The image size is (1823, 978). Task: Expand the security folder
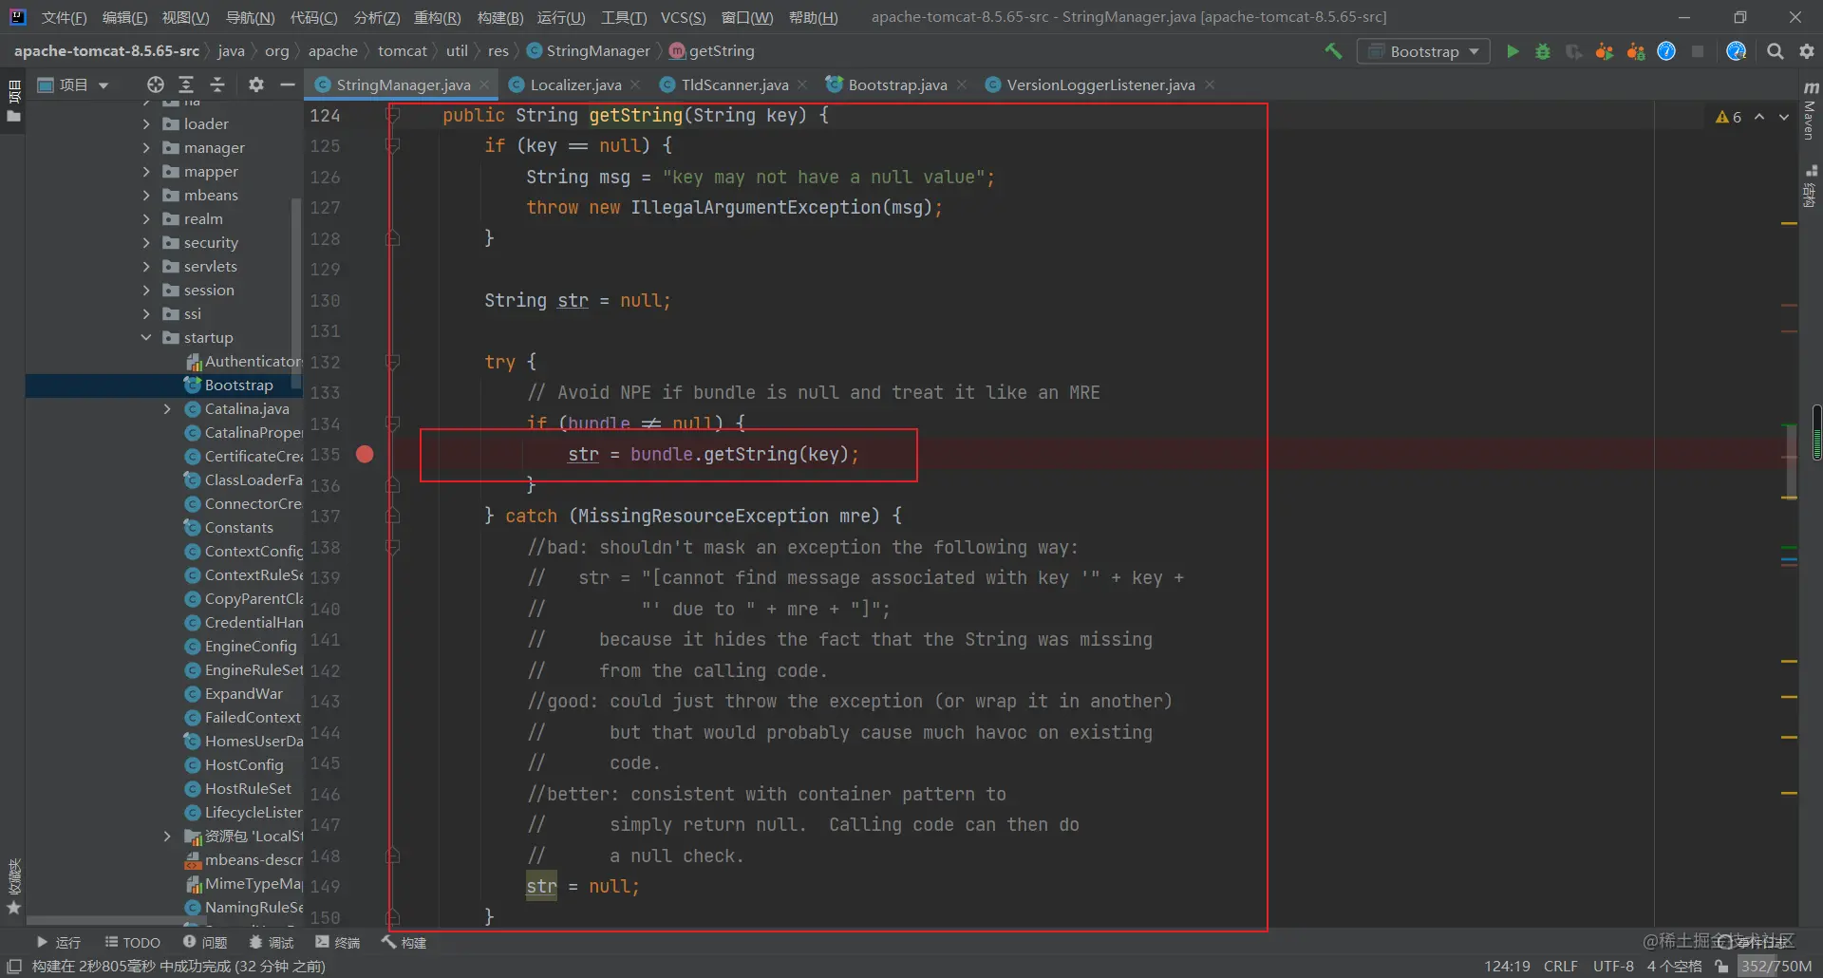(x=146, y=242)
